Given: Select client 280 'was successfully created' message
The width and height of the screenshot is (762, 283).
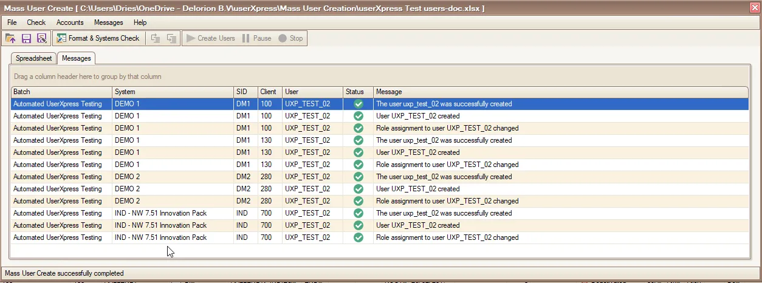Looking at the screenshot, I should coord(444,177).
